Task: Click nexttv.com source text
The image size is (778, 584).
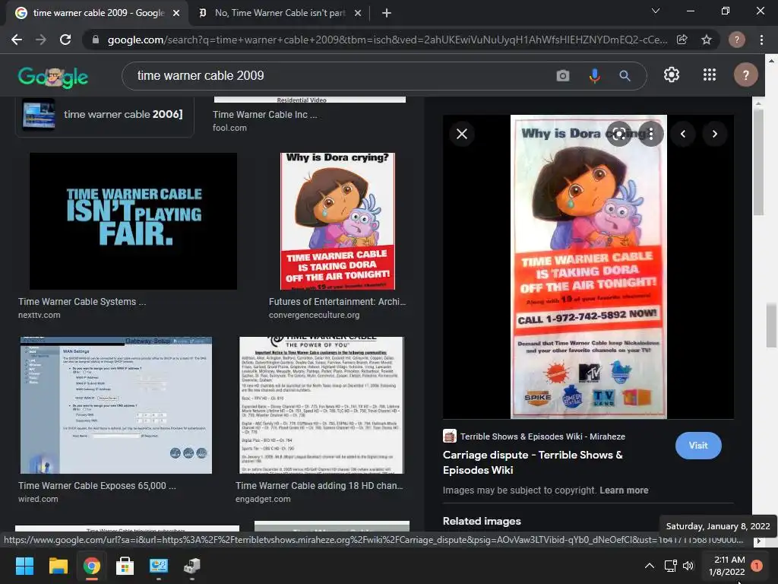Action: click(40, 316)
